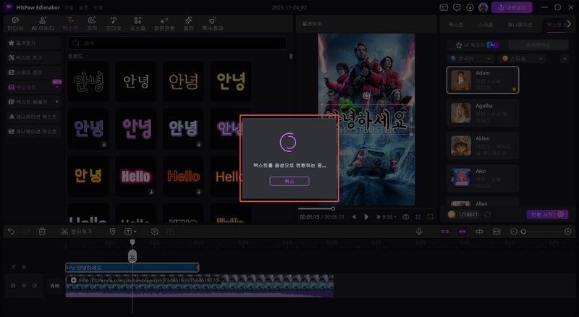Viewport: 579px width, 317px height.
Task: Open the Elements (요소들) tab
Action: coord(138,24)
